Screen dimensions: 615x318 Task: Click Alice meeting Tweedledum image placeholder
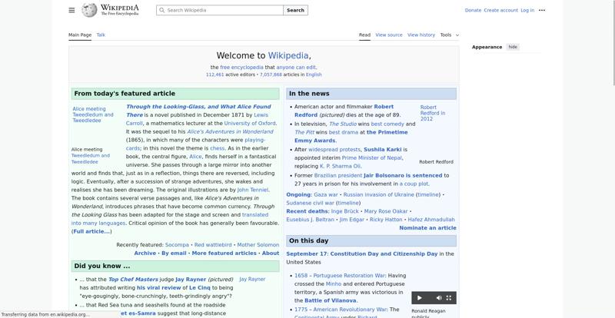point(93,114)
